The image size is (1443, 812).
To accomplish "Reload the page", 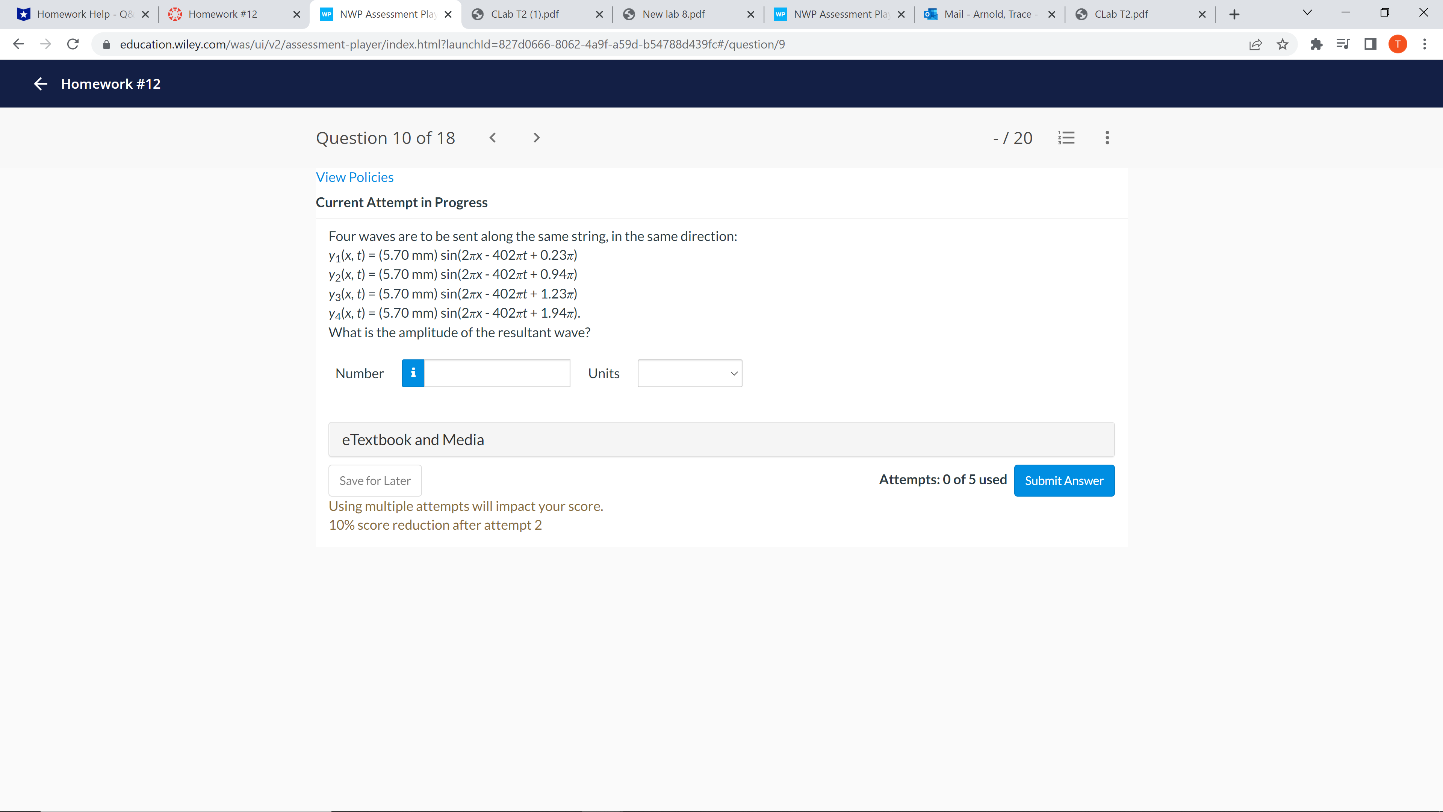I will 73,44.
